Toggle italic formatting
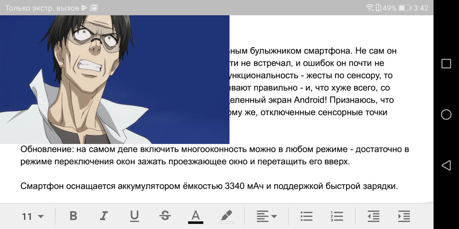 coord(103,216)
